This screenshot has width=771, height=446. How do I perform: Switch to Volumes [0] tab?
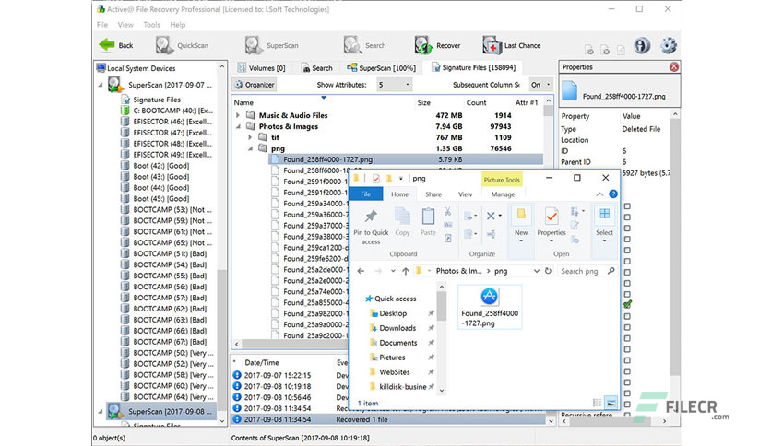(262, 68)
